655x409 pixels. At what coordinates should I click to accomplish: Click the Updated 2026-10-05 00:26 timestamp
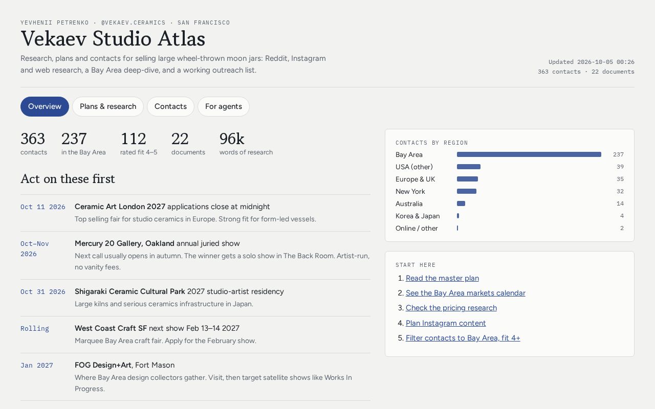tap(592, 62)
